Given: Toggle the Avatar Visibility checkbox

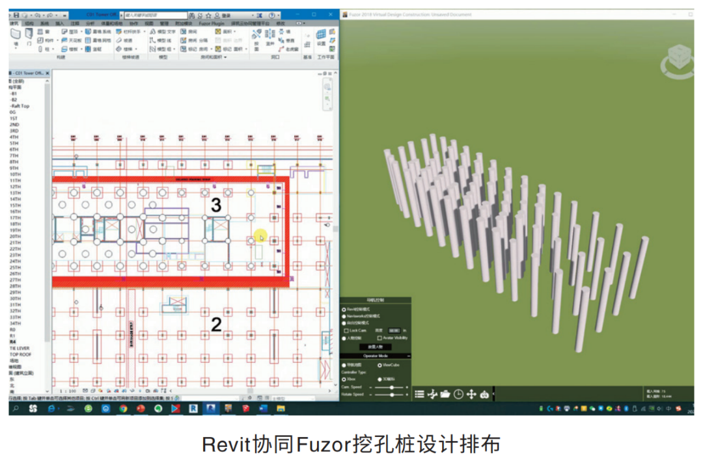Looking at the screenshot, I should click(379, 338).
